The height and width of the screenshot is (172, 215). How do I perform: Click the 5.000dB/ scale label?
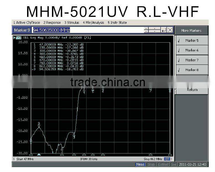coord(53,38)
